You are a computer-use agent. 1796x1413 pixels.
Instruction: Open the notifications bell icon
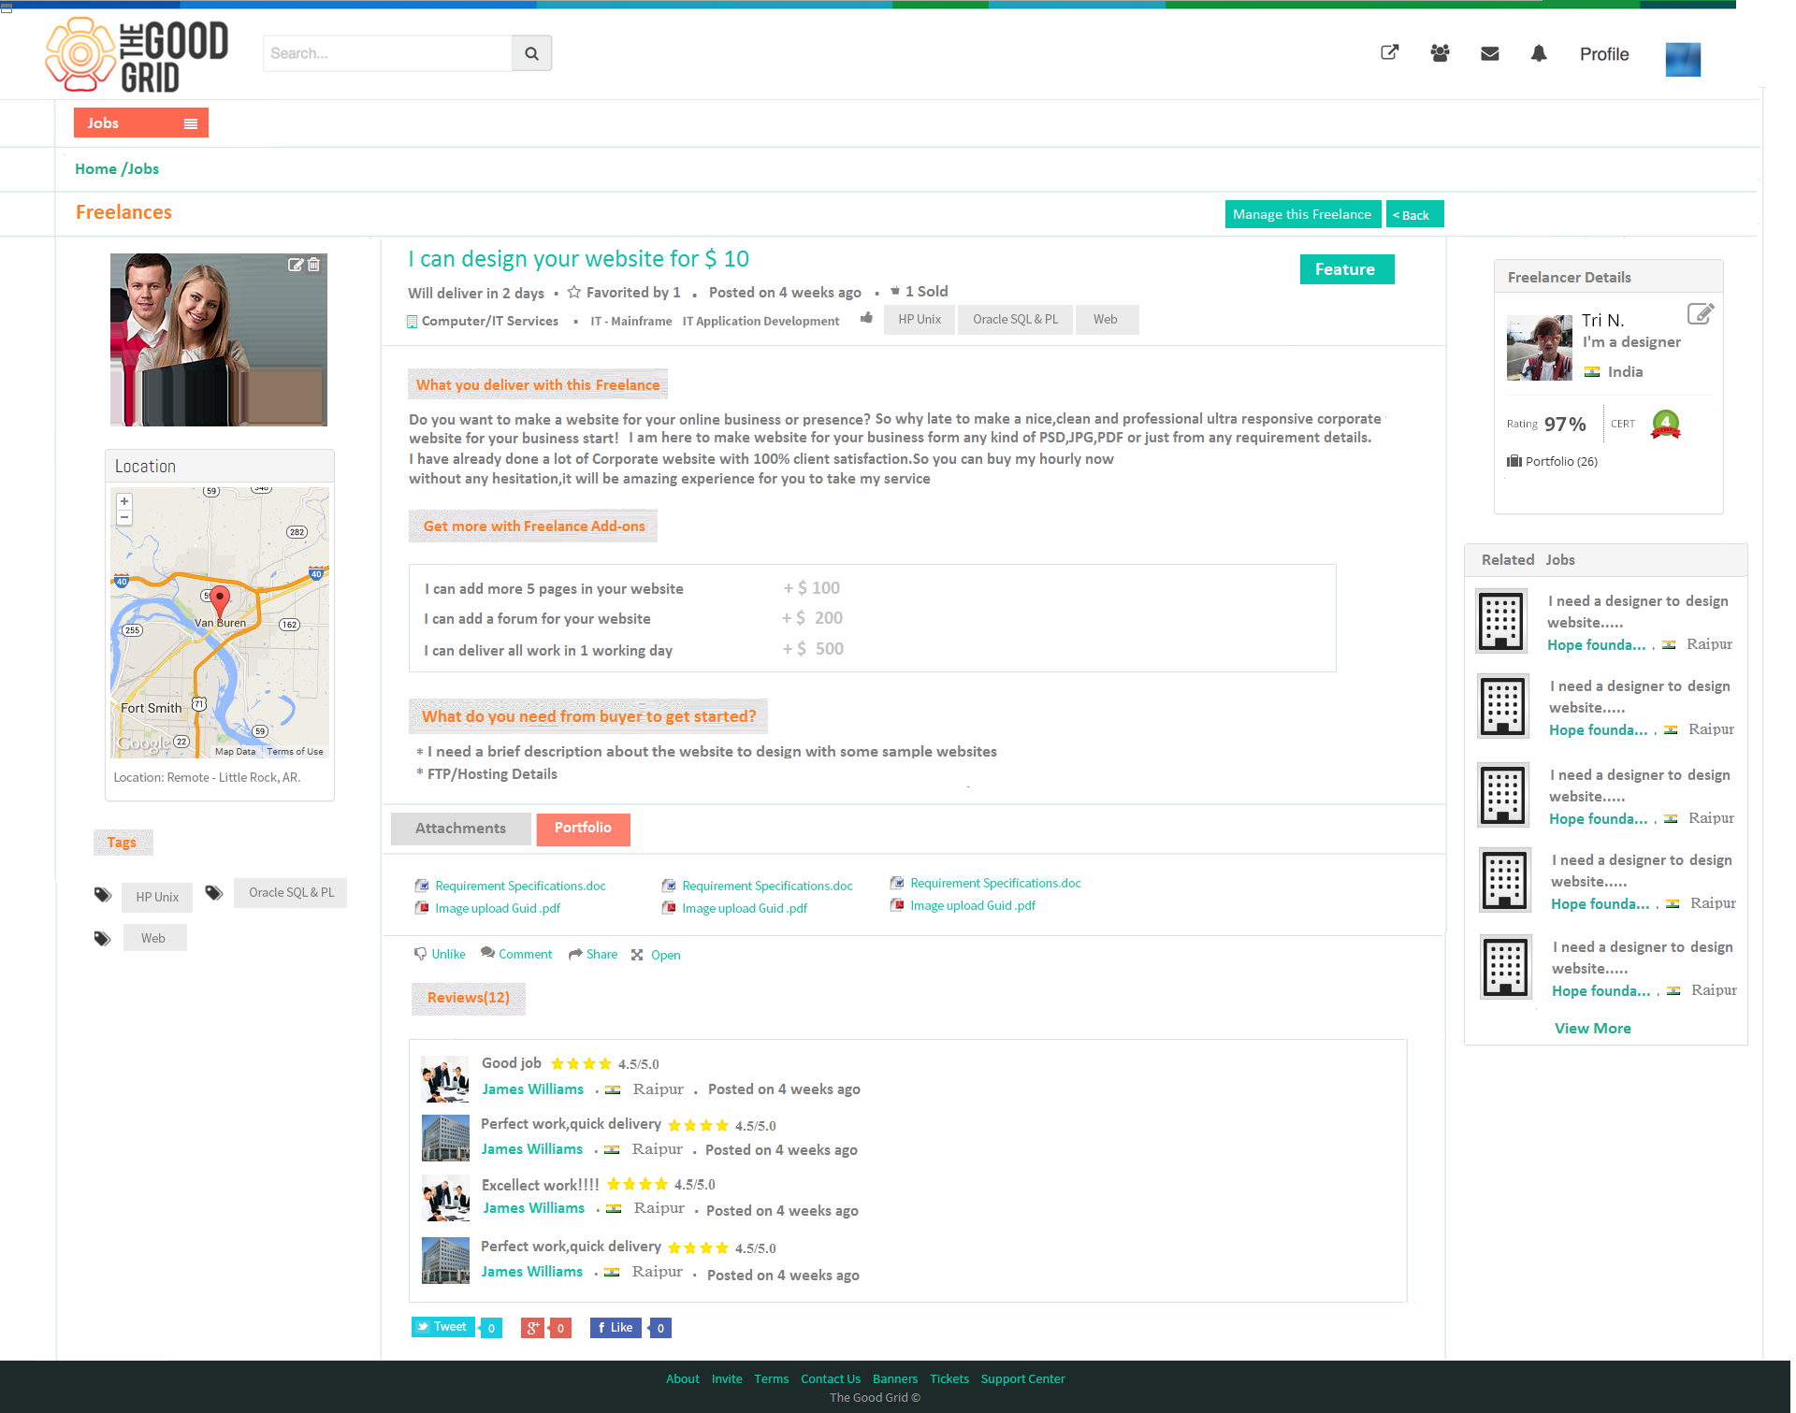(1539, 53)
